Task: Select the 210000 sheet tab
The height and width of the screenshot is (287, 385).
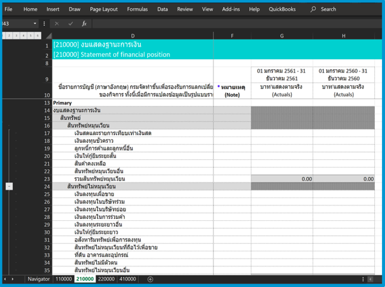Action: (85, 279)
